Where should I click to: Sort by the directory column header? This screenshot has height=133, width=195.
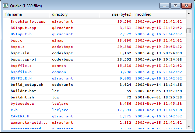75,14
